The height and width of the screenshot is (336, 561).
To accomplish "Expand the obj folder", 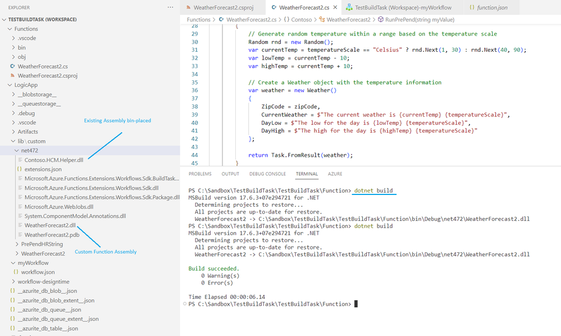I will pos(13,57).
